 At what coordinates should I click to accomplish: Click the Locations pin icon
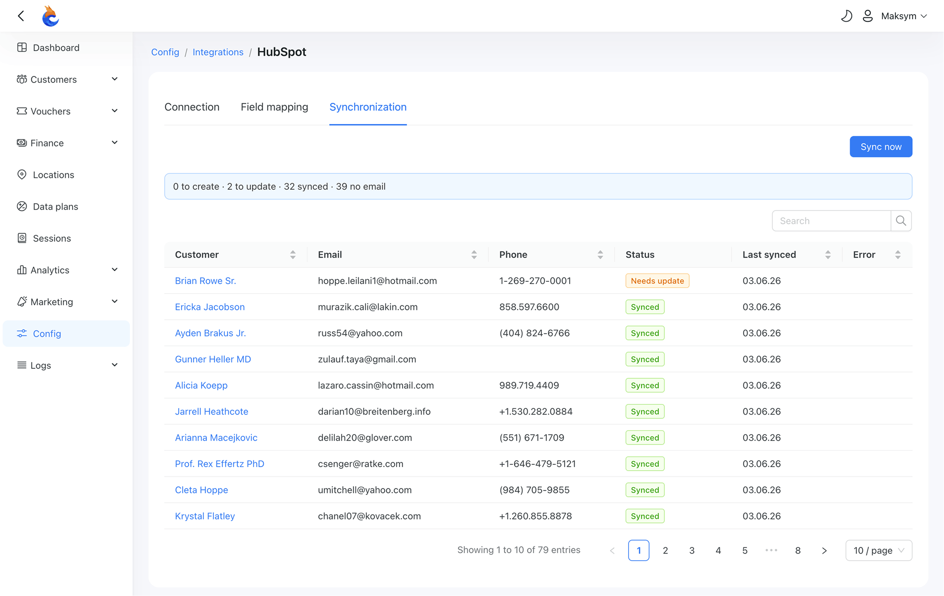coord(22,175)
